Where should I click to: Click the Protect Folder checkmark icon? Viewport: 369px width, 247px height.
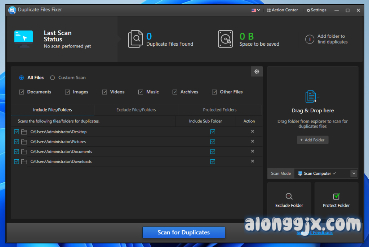336,196
